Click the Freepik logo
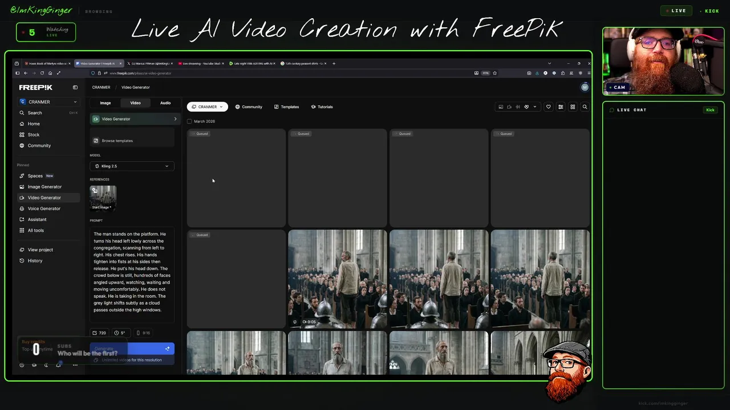The image size is (730, 410). point(35,87)
